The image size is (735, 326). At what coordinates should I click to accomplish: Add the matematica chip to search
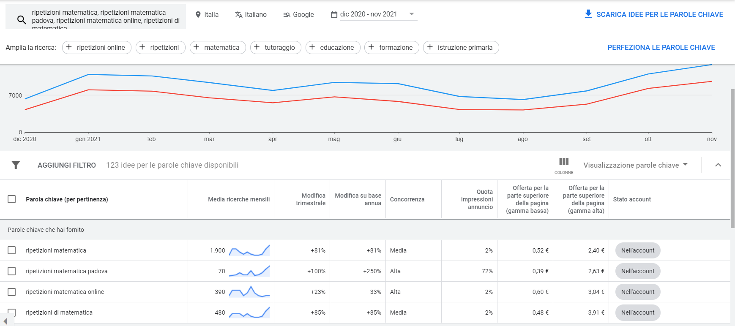click(218, 47)
